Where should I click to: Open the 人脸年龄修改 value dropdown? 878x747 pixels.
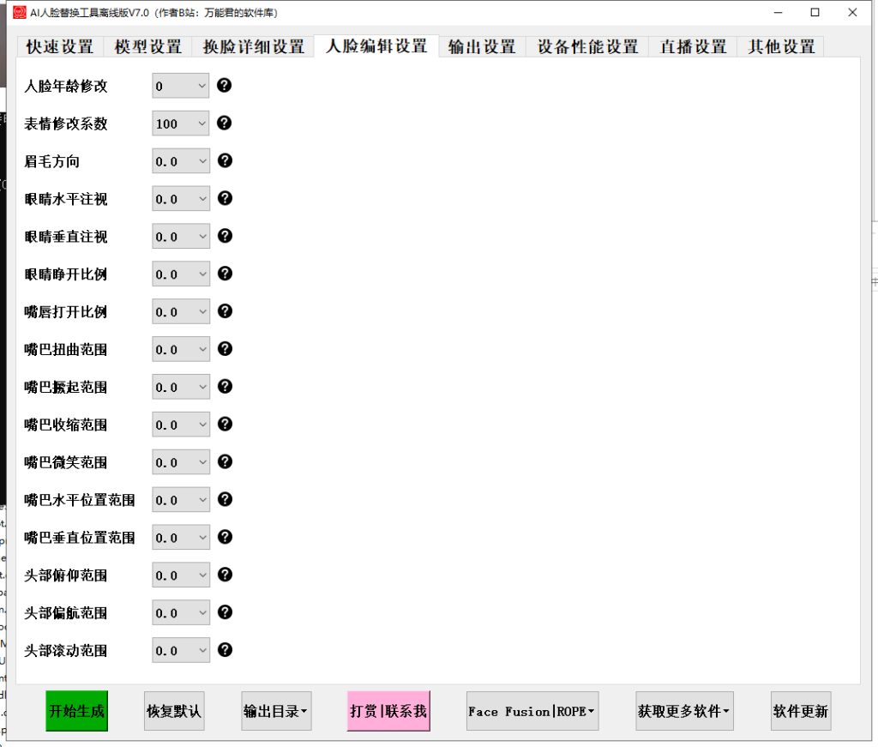click(x=201, y=86)
